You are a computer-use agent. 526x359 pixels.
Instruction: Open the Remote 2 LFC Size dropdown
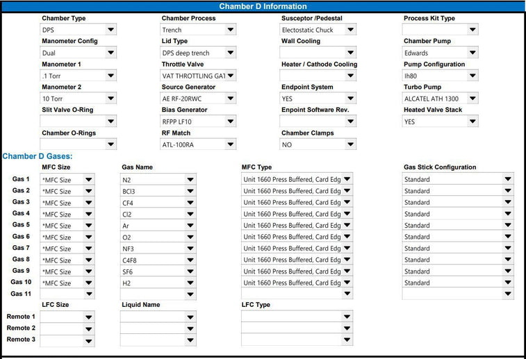[x=67, y=328]
